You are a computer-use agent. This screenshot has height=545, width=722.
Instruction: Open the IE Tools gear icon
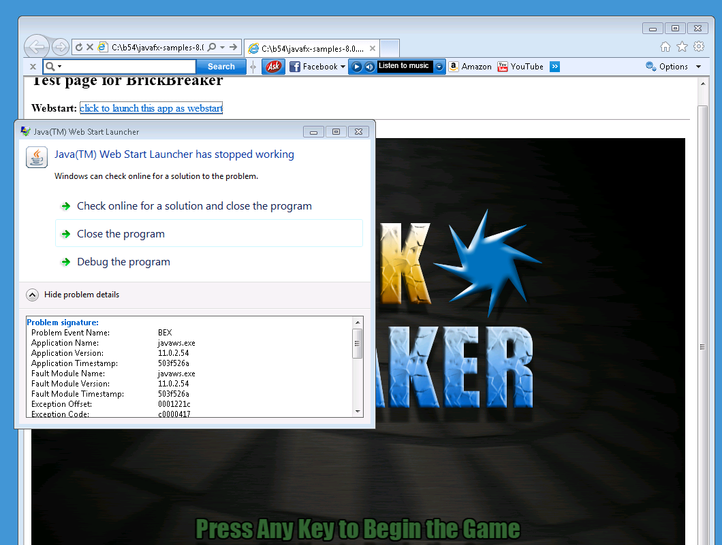pos(699,47)
